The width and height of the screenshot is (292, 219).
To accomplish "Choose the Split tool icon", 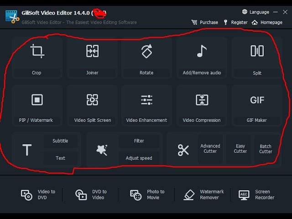I will click(x=257, y=51).
